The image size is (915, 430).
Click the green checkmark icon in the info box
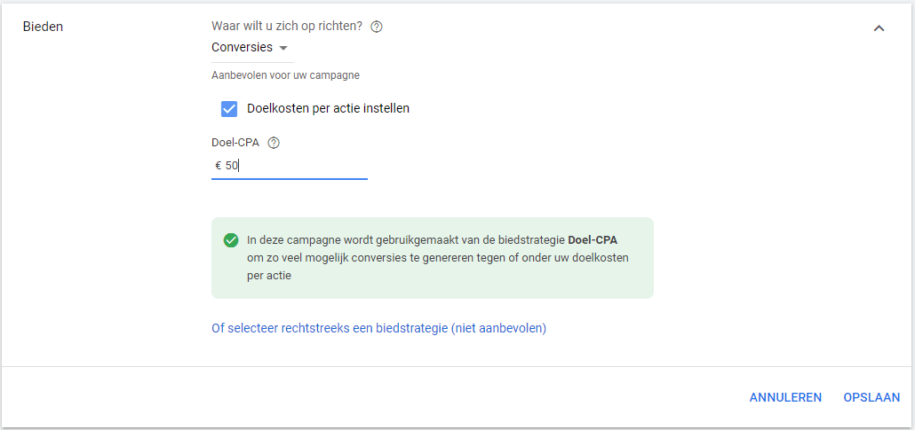coord(231,240)
